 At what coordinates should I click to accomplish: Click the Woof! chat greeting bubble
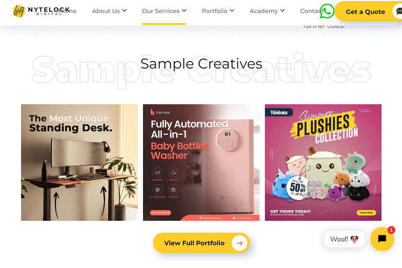tap(344, 239)
